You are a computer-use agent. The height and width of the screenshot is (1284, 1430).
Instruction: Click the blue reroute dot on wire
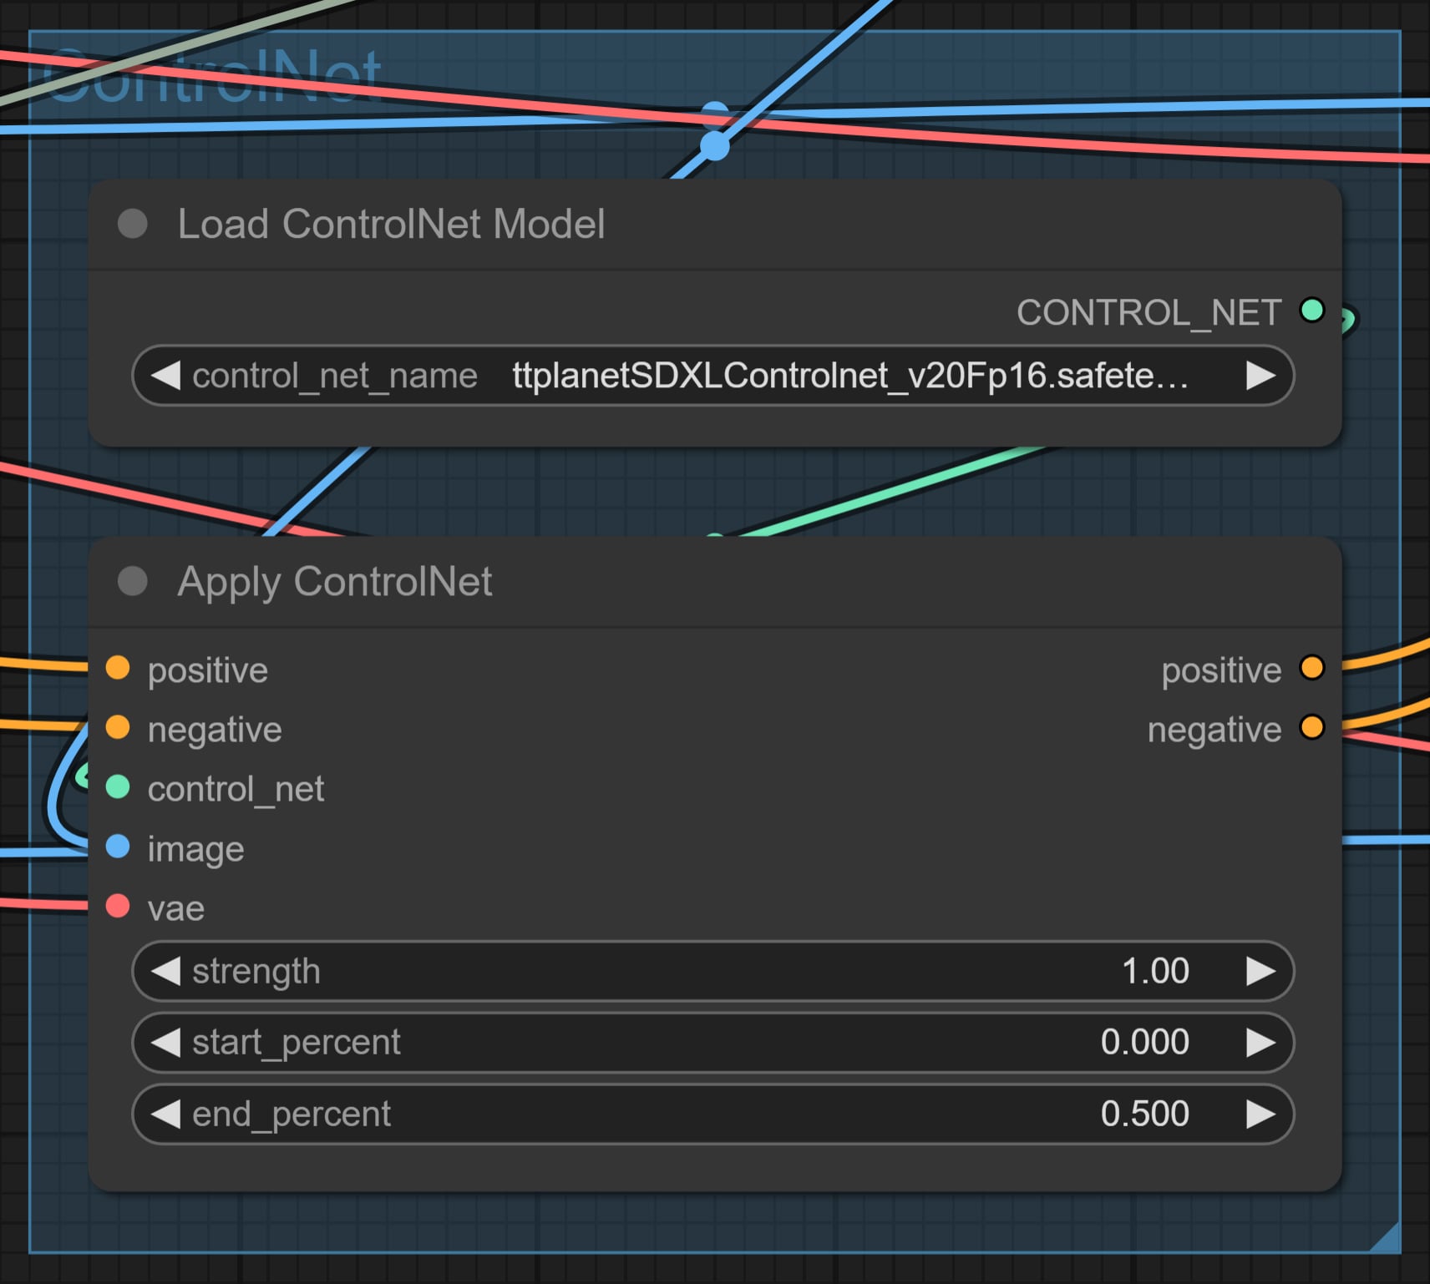coord(714,146)
